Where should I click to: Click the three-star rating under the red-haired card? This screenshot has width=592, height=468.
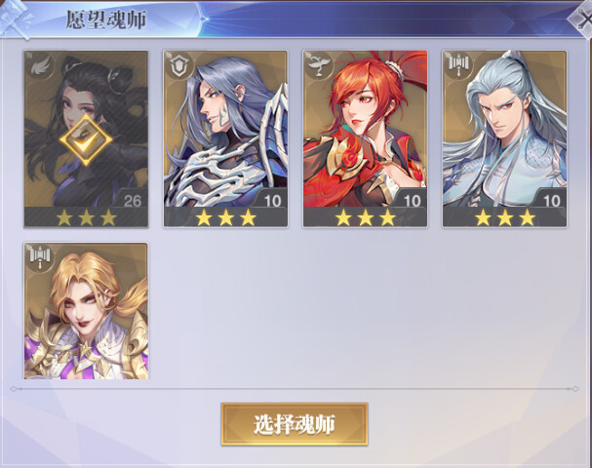pos(366,217)
